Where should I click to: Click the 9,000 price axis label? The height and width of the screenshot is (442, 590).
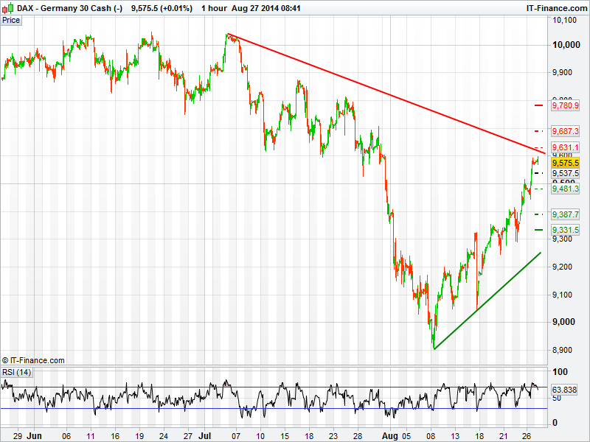[563, 322]
